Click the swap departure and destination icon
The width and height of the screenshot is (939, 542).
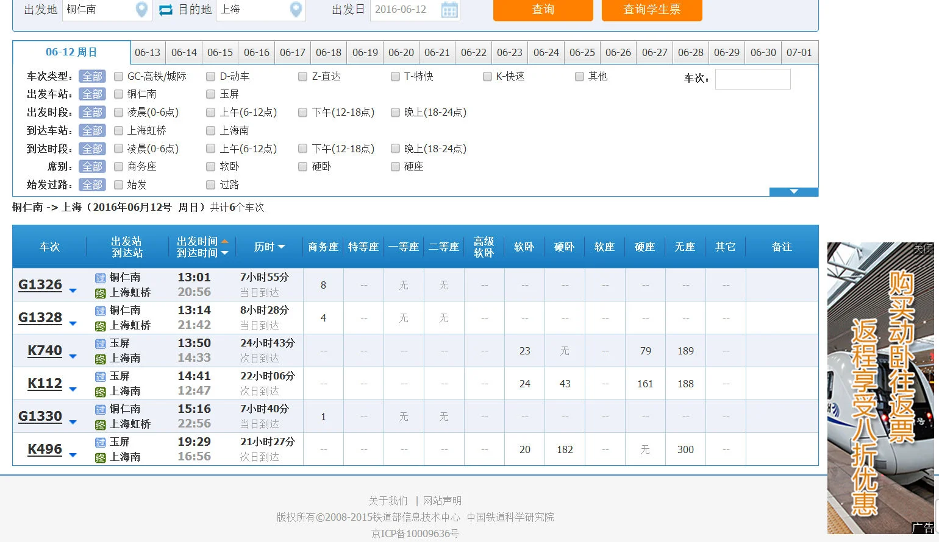click(166, 10)
